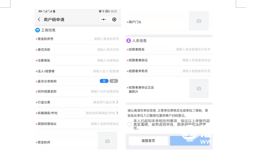Focus the 经营者姓名 input field

click(x=193, y=49)
